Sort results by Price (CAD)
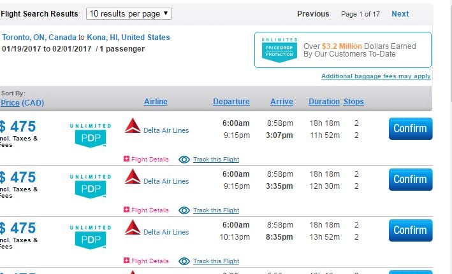Screen dimensions: 452x274 click(x=22, y=102)
